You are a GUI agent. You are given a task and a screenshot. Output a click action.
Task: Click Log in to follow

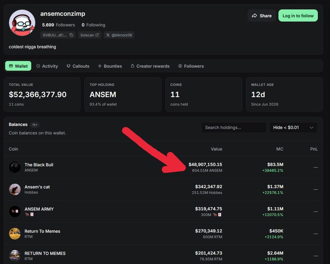298,16
